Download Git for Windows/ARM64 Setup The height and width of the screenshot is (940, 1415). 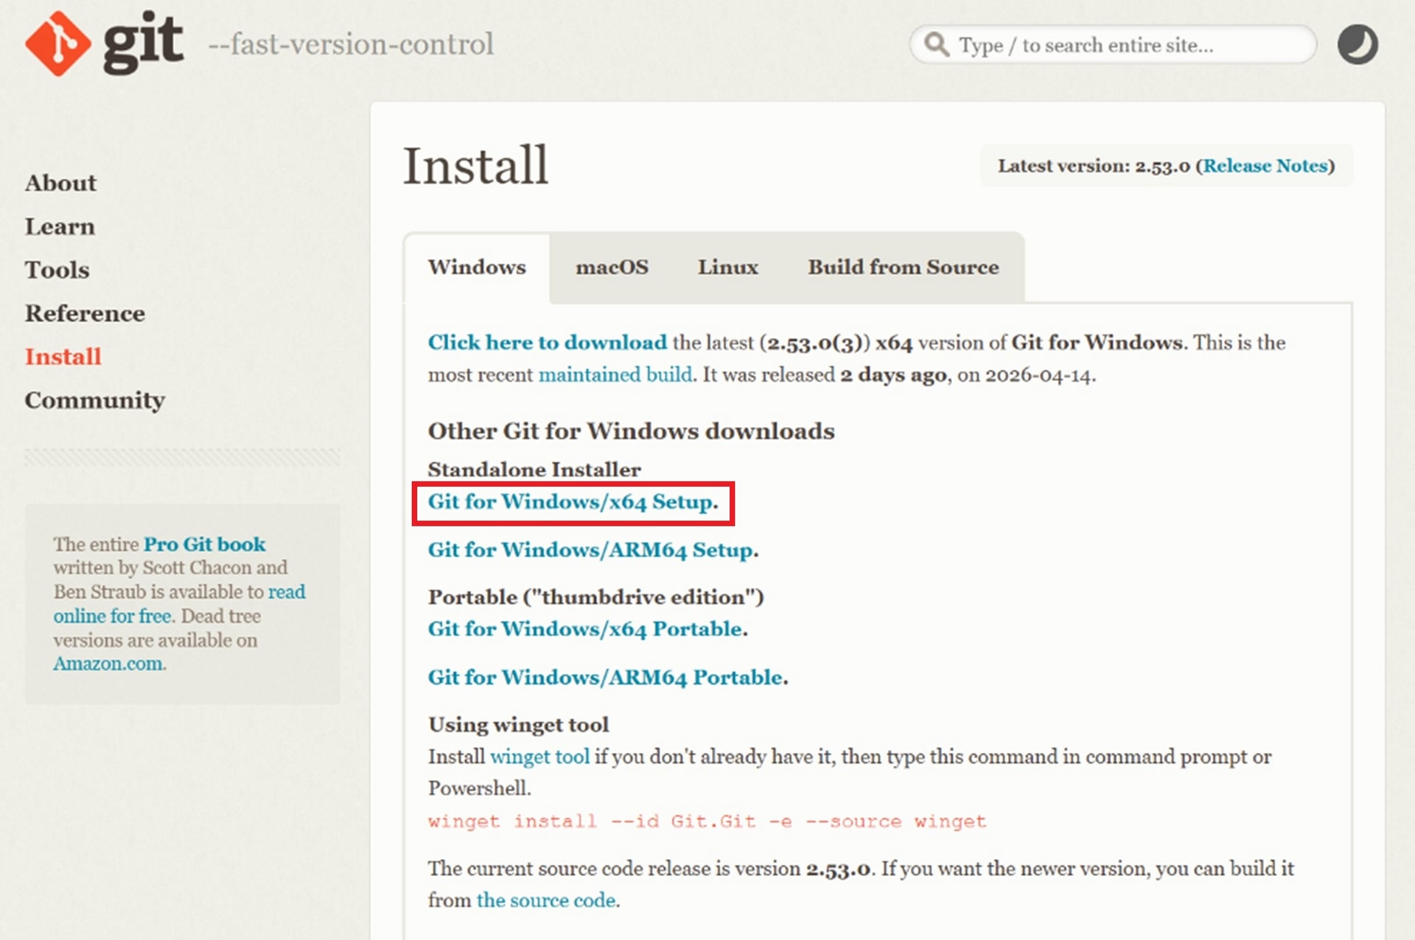point(592,550)
